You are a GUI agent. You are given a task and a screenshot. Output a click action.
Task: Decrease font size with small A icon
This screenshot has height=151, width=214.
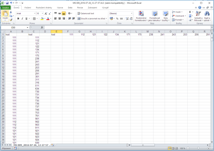(x=50, y=14)
